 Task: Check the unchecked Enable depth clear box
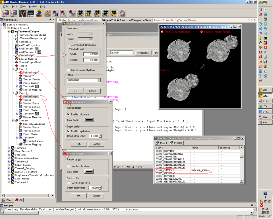(x=68, y=183)
